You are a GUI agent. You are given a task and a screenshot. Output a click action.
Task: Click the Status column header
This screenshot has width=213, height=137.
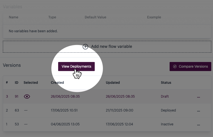coord(166,83)
